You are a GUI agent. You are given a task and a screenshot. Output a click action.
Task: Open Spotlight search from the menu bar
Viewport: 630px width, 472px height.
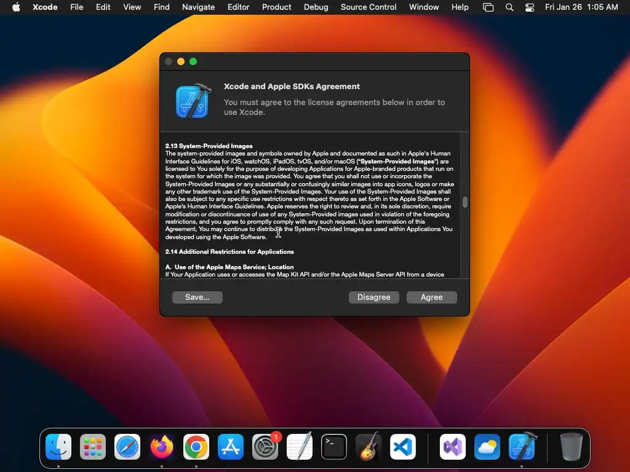click(x=509, y=7)
